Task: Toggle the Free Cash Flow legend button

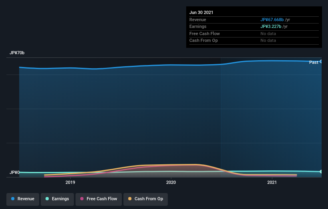Action: [99, 199]
